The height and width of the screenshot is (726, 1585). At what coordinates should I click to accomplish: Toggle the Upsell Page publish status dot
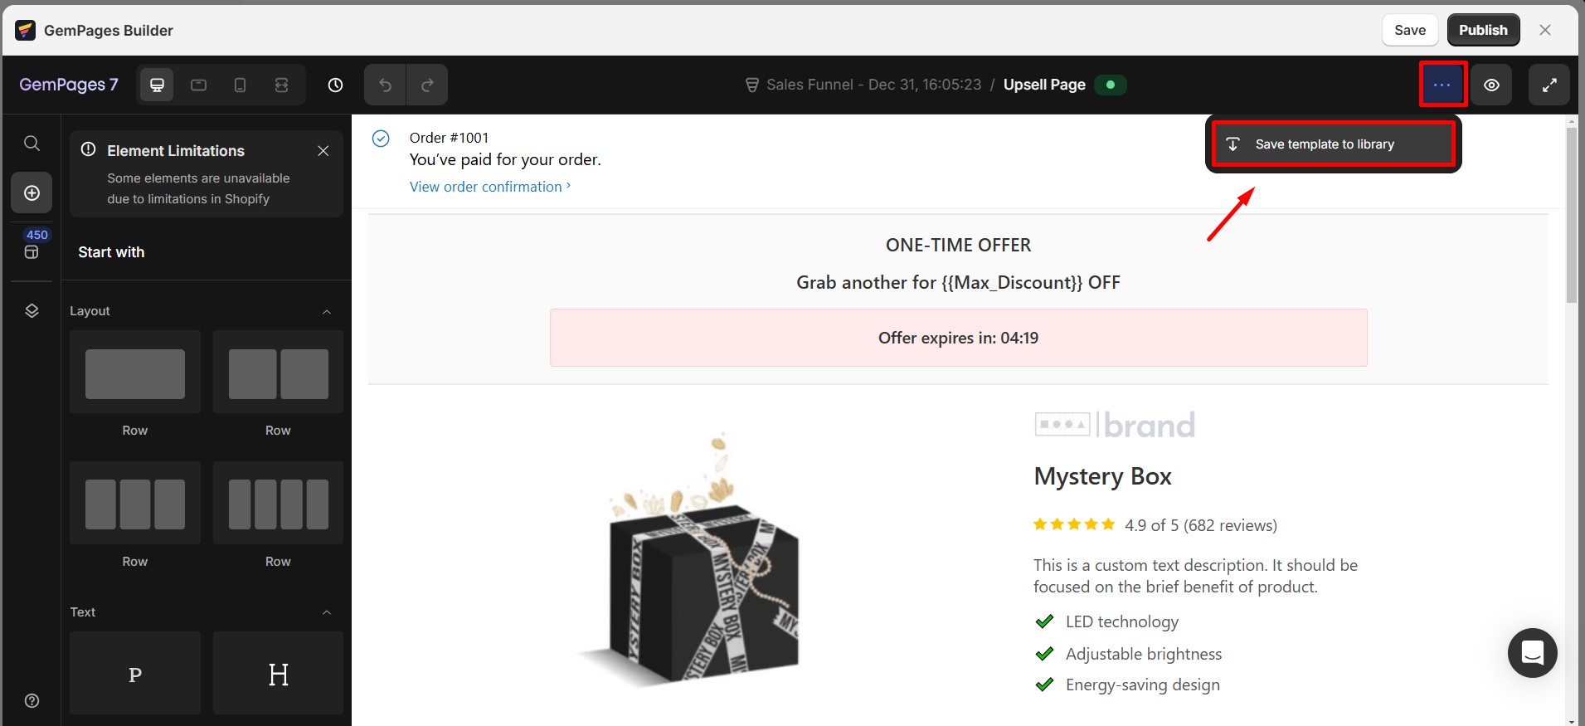click(1111, 85)
